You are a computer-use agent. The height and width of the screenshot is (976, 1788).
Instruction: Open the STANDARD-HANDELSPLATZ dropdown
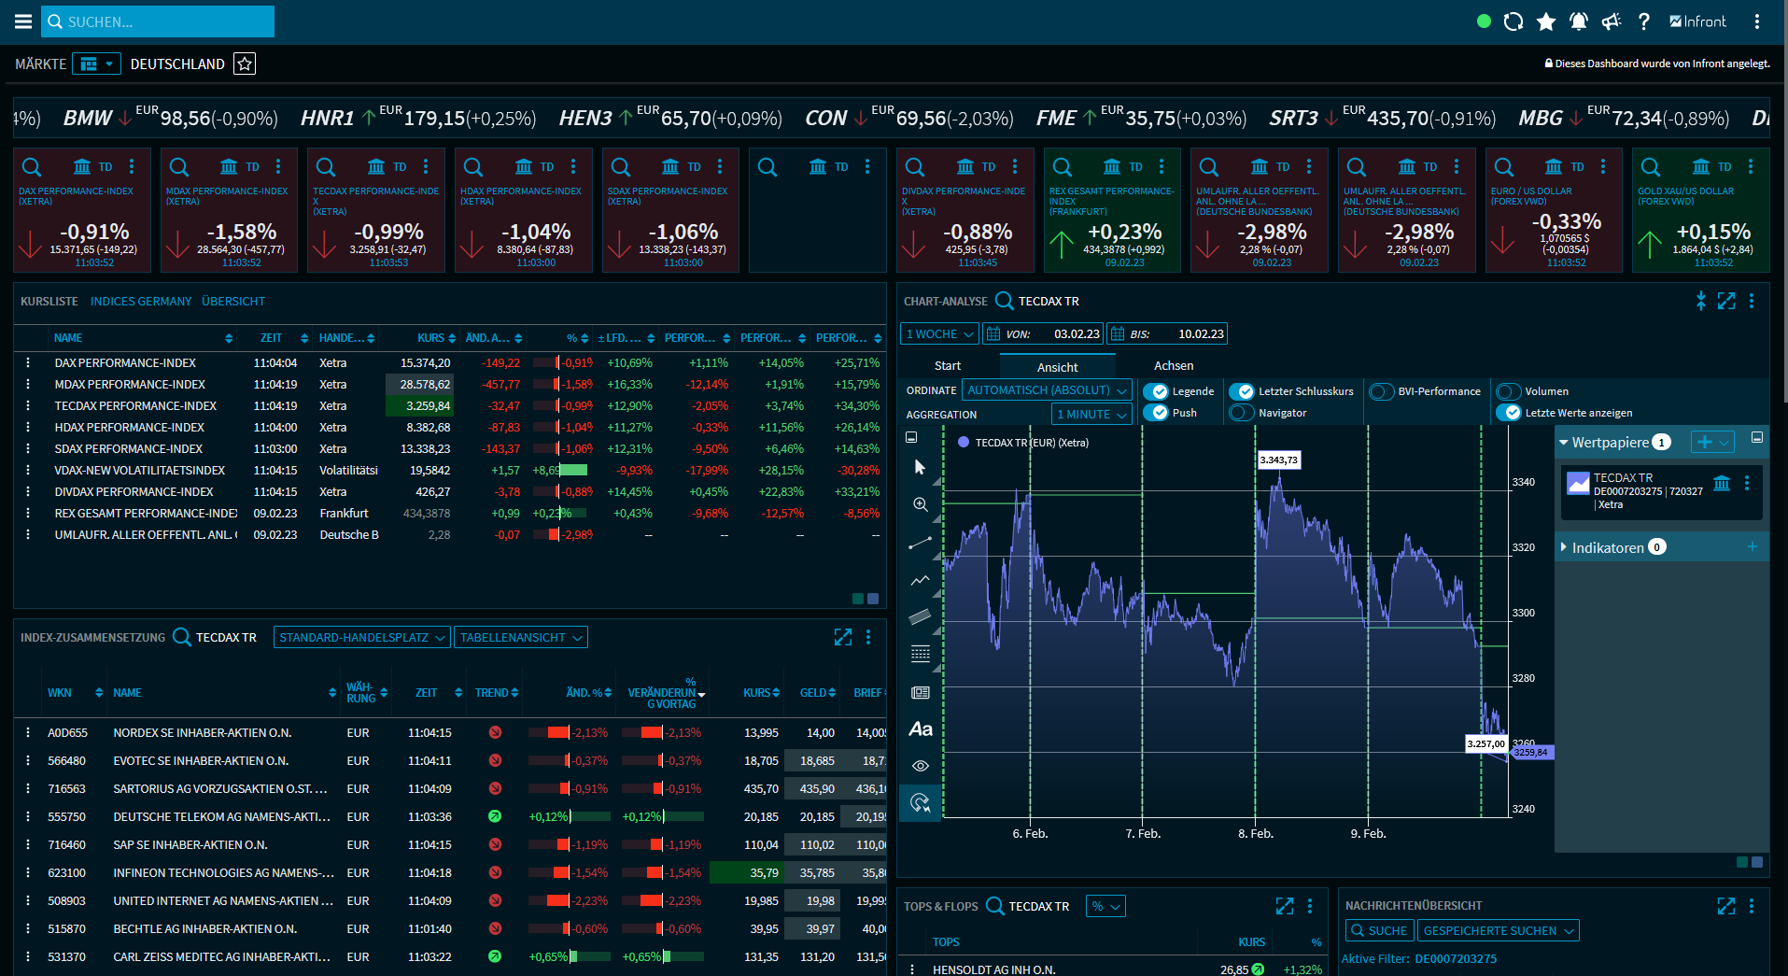[361, 638]
